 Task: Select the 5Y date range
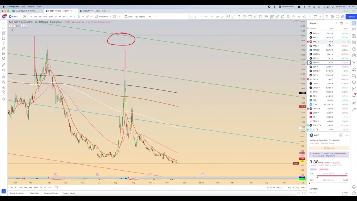click(45, 188)
